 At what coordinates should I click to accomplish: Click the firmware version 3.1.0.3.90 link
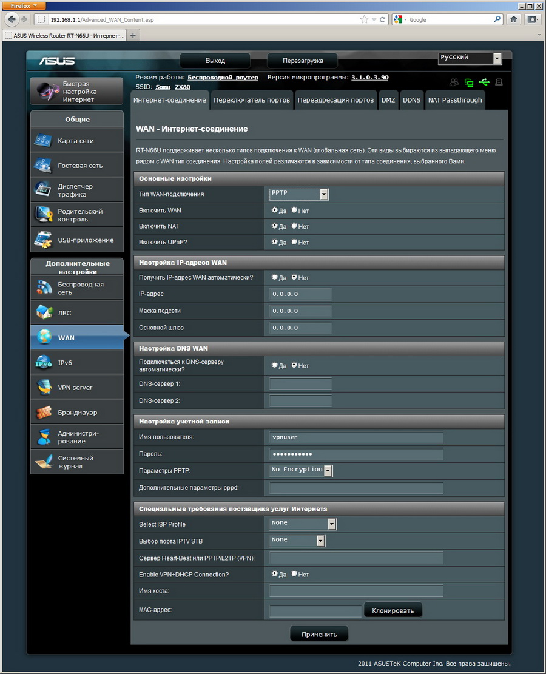(369, 78)
